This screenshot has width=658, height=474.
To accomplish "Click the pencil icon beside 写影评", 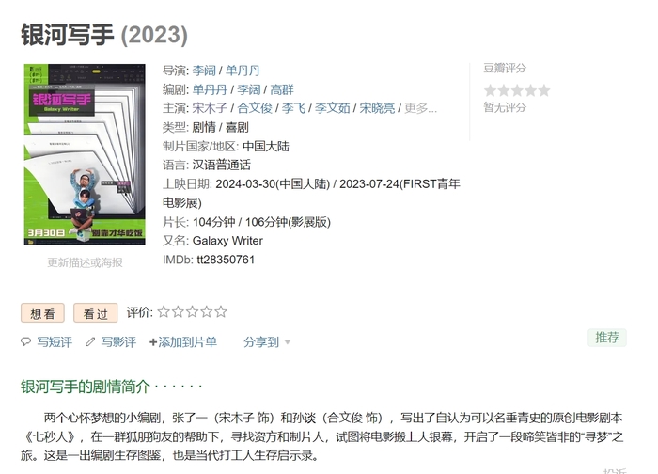I will click(90, 341).
